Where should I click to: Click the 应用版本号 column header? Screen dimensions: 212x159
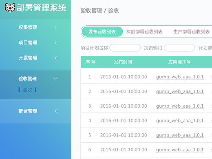pos(180,62)
